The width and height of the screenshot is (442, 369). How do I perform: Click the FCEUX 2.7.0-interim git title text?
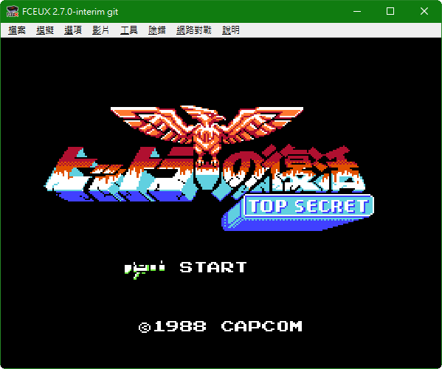70,12
